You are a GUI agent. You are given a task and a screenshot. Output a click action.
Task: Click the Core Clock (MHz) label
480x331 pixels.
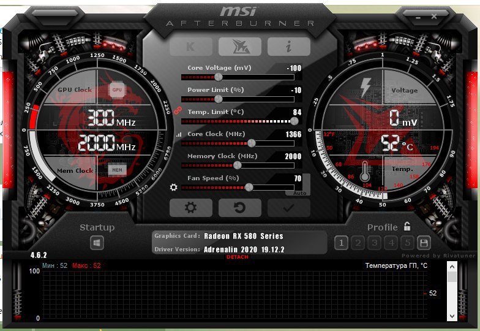pos(216,134)
